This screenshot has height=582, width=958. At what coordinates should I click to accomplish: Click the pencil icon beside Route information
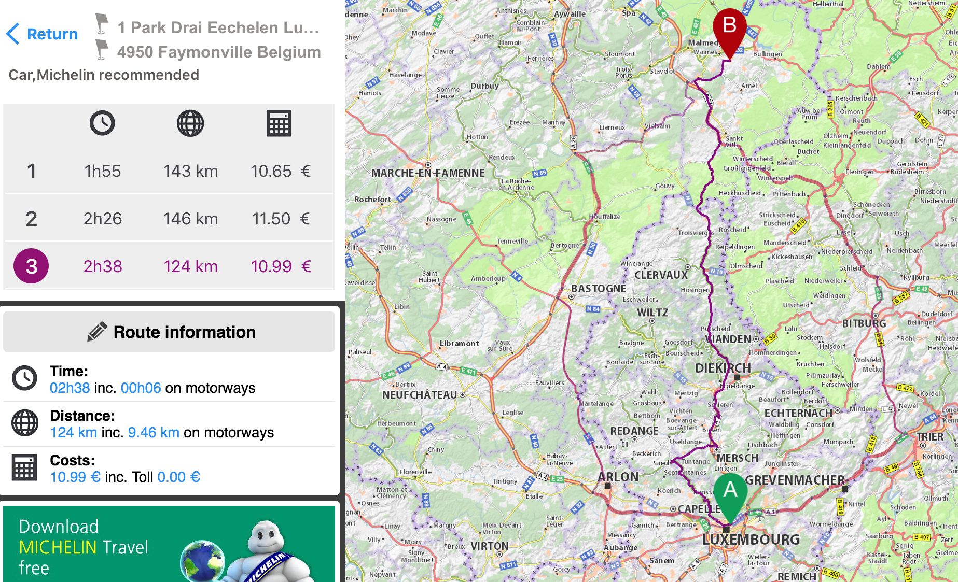[x=97, y=332]
